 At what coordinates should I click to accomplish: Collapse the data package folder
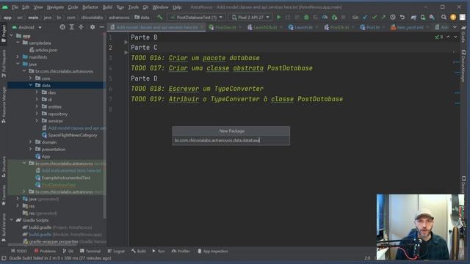pos(31,85)
